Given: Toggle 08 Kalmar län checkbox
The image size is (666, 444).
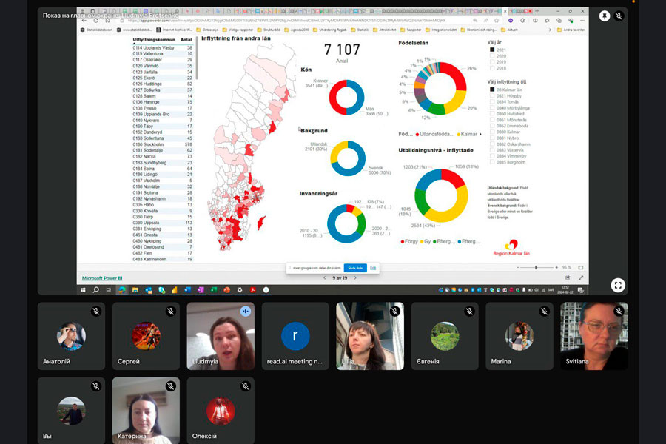Looking at the screenshot, I should tap(492, 90).
